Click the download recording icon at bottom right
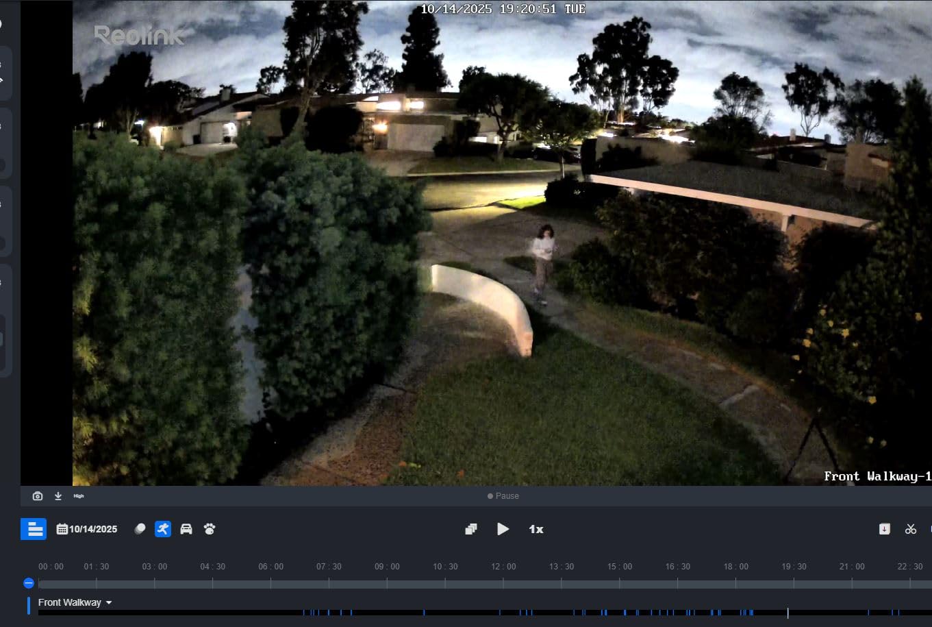Screen dimensions: 932x627 (x=885, y=528)
